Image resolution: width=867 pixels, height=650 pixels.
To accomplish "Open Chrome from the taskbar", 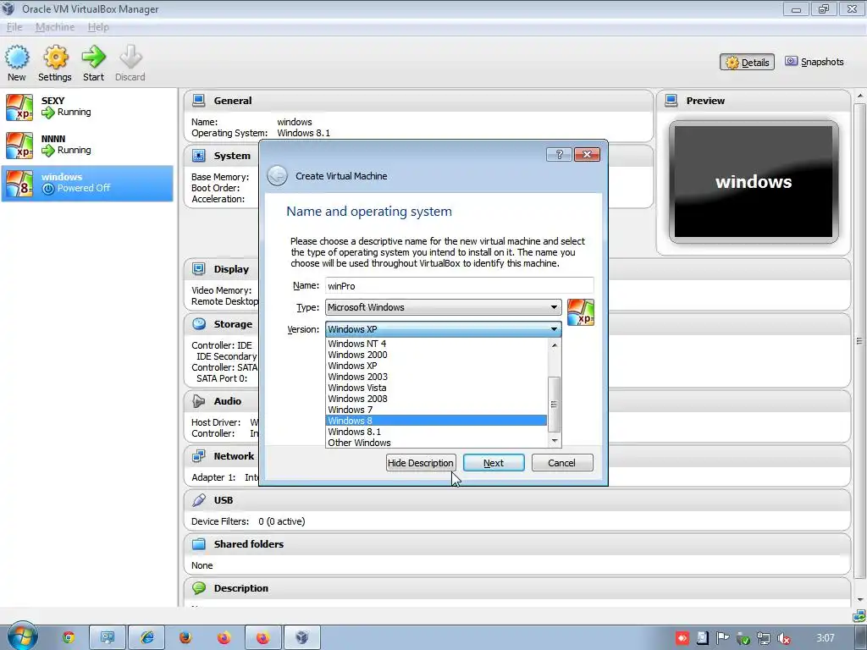I will [69, 637].
